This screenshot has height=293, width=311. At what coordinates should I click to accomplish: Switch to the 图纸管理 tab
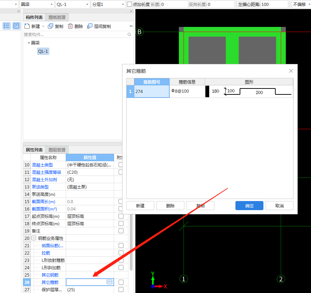pos(57,17)
